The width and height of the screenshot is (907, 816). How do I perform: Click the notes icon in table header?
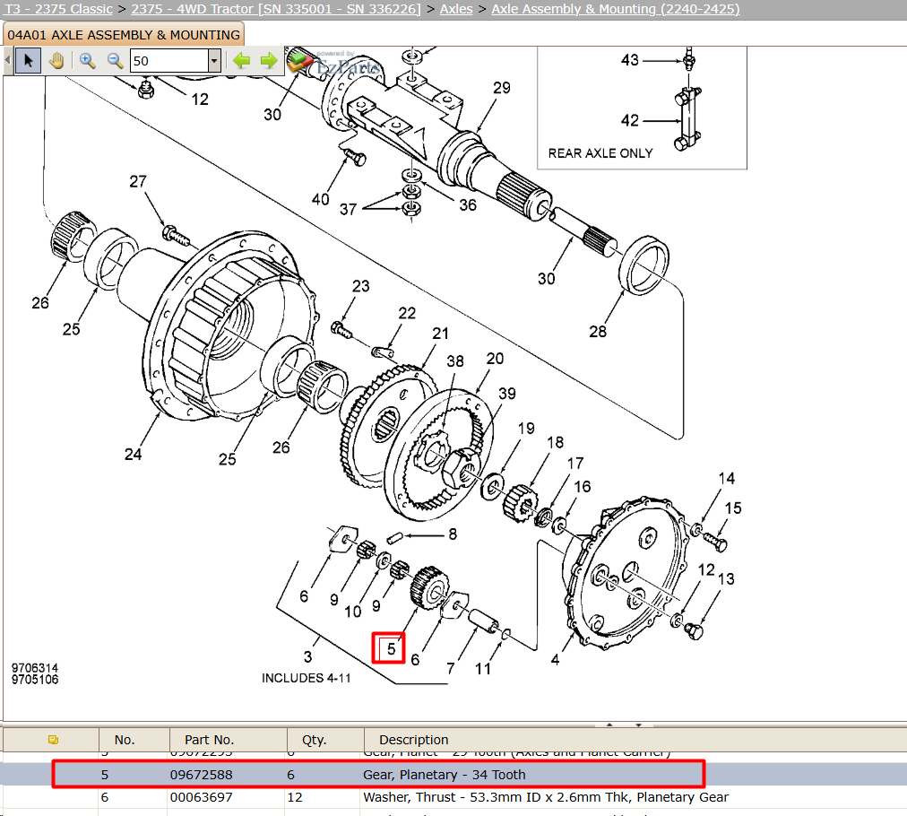53,740
